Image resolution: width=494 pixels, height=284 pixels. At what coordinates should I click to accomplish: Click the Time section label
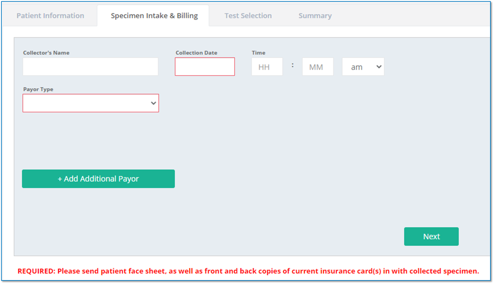pyautogui.click(x=258, y=53)
